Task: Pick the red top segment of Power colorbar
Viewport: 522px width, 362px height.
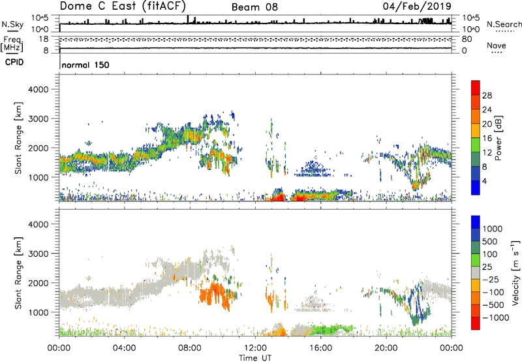Action: 476,88
